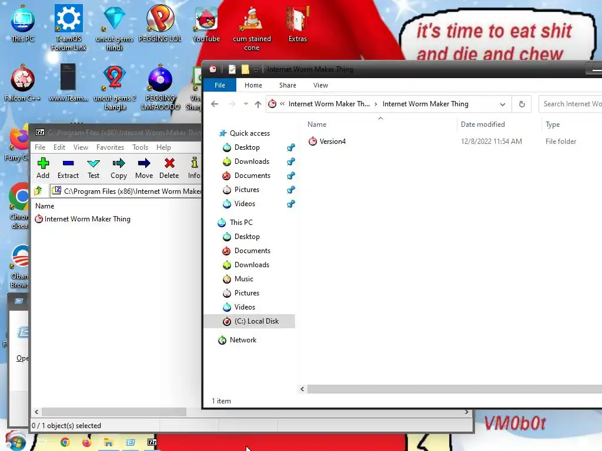Switch to the Home ribbon tab
The width and height of the screenshot is (602, 451).
click(x=253, y=85)
